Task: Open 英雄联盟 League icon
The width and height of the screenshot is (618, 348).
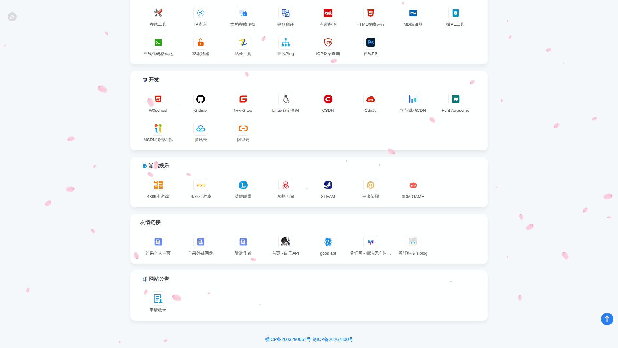Action: coord(243,185)
